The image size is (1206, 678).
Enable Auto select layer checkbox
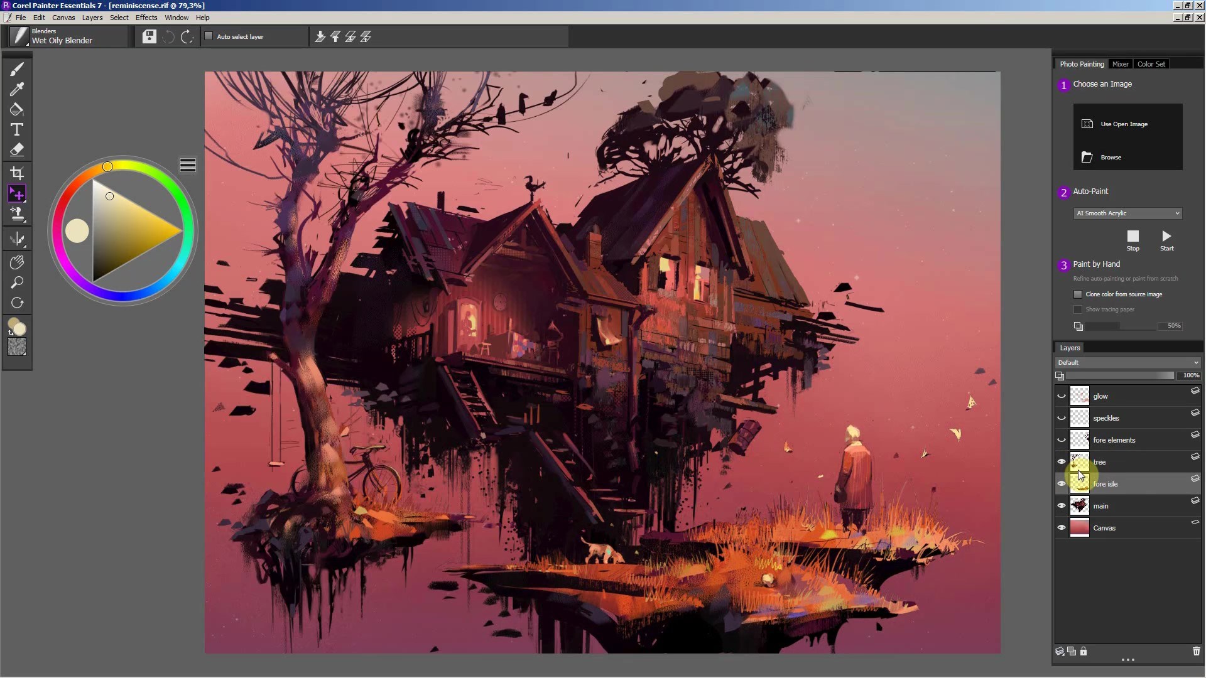pos(209,36)
